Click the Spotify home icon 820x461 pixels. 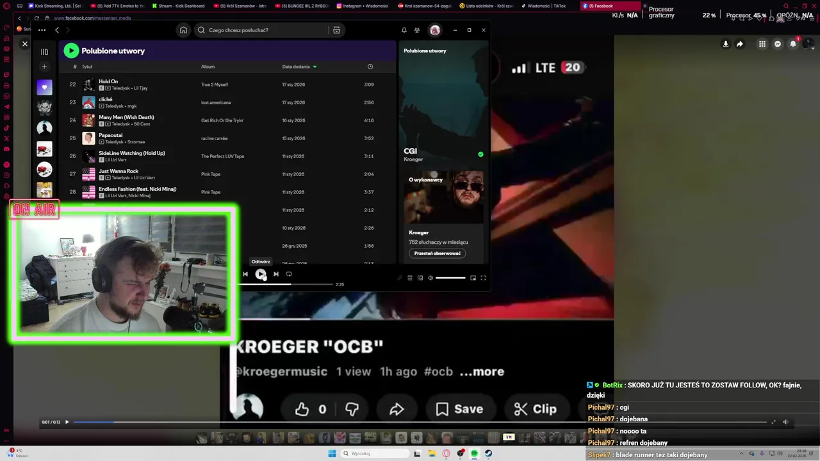(184, 30)
